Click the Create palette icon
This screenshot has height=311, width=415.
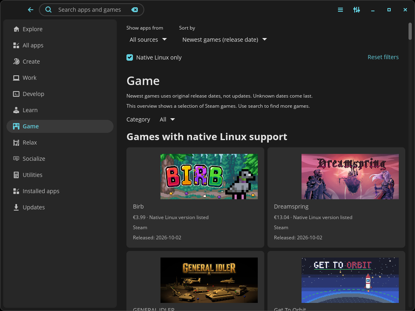point(16,62)
